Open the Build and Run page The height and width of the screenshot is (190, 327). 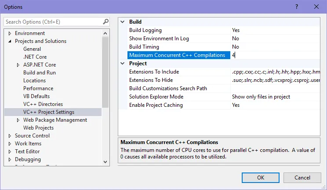(40, 73)
